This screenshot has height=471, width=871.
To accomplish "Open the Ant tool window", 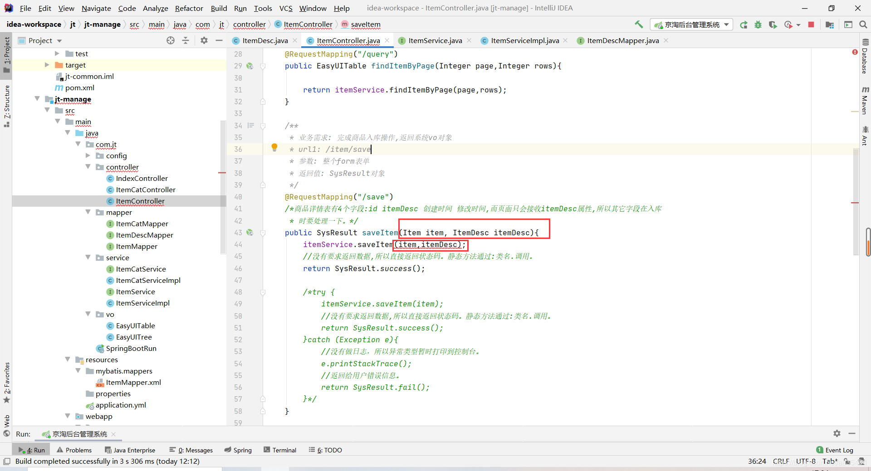I will 865,136.
